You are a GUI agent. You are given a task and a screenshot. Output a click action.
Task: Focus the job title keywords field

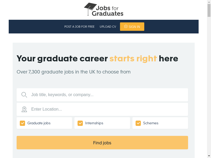click(108, 95)
